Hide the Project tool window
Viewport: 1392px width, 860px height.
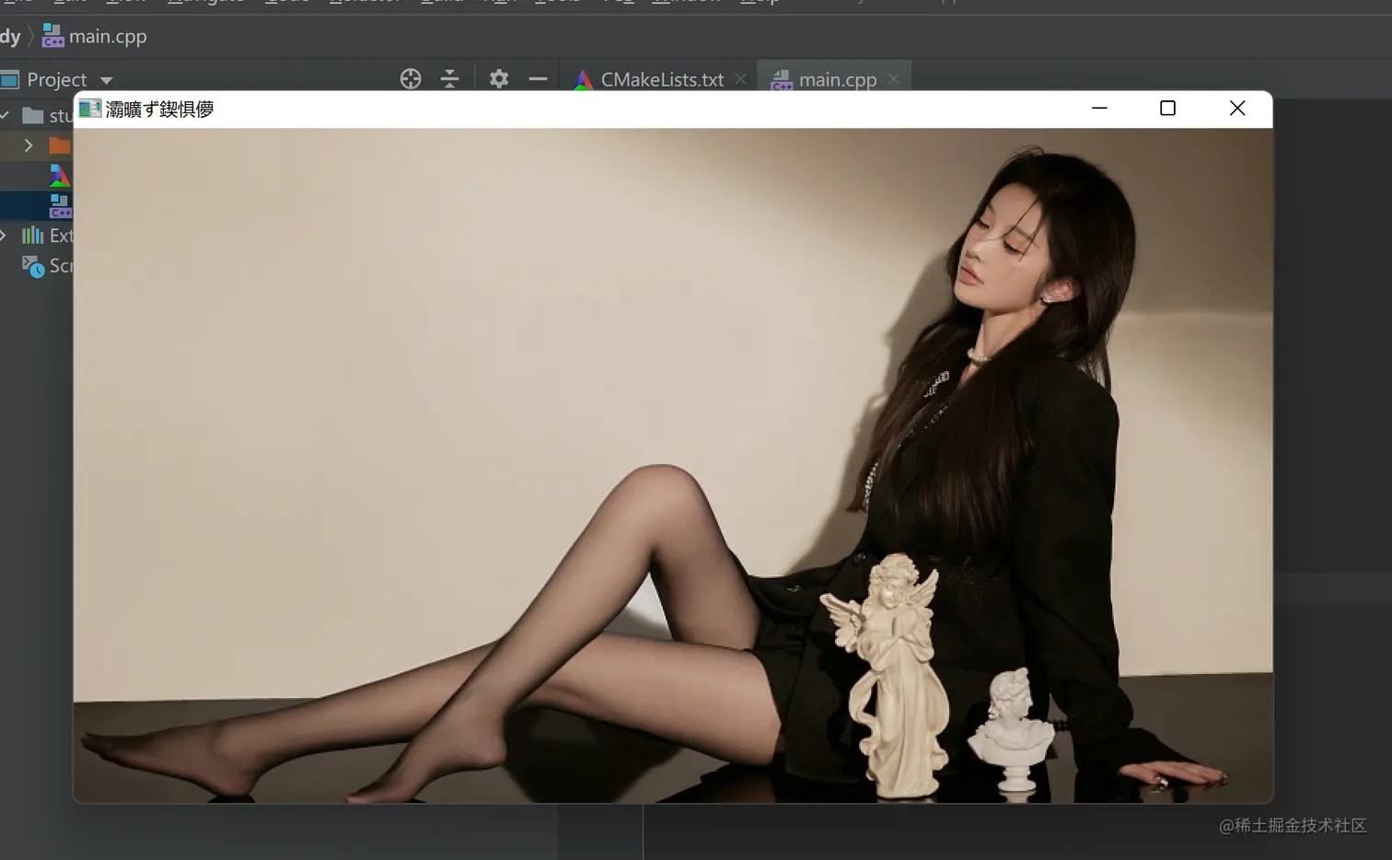click(x=539, y=79)
